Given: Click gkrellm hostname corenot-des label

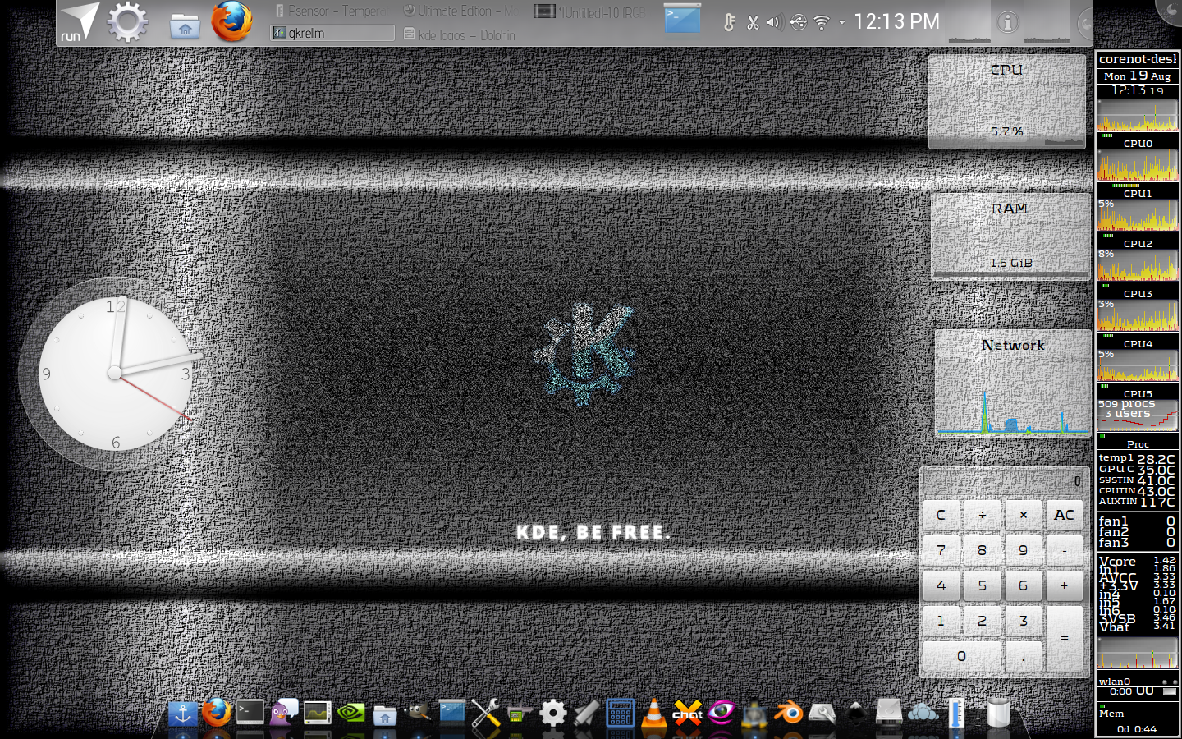Looking at the screenshot, I should point(1138,59).
